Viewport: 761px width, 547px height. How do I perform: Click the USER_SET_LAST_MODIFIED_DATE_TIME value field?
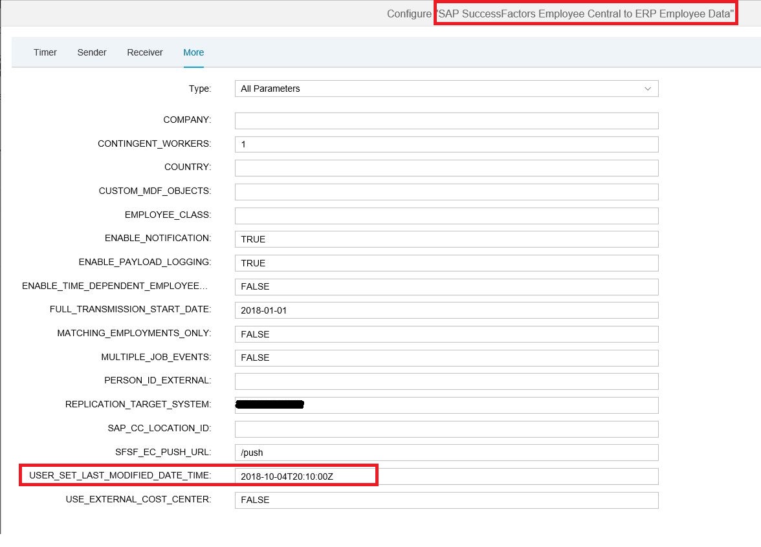point(447,476)
